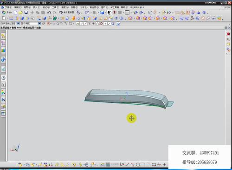Click the green sheet tab on the model

click(x=170, y=104)
